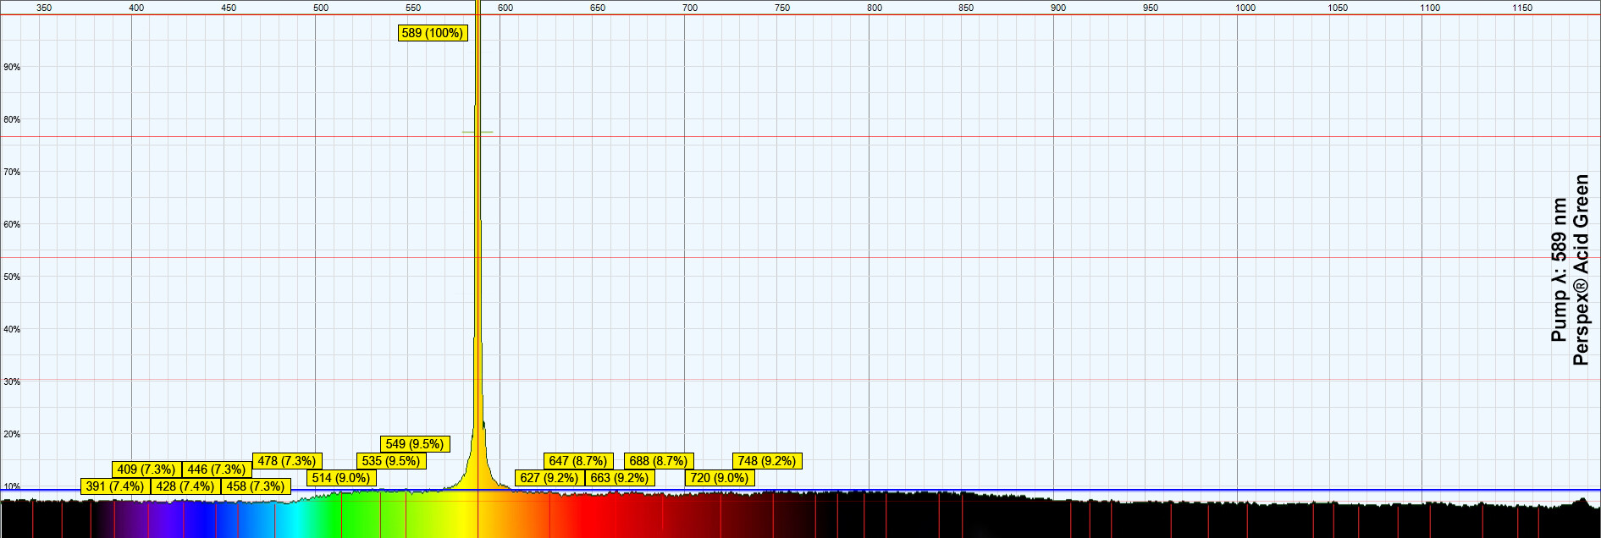Click the 550 wavelength axis tick label
The height and width of the screenshot is (538, 1601).
413,8
